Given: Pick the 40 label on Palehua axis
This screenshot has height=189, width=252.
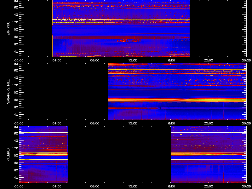Looking at the screenshot, I should tap(16, 178).
